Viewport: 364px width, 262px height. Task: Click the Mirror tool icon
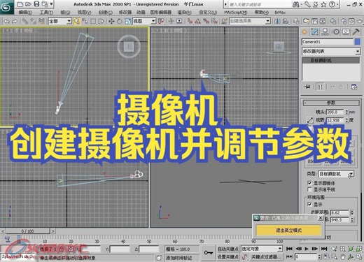point(277,22)
